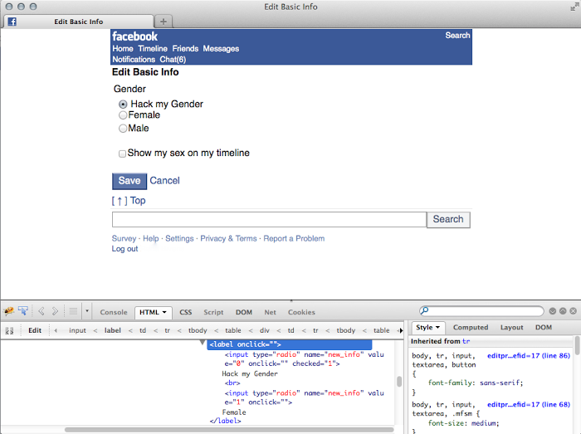Click the Facebook search text field
The width and height of the screenshot is (581, 434).
click(x=269, y=220)
